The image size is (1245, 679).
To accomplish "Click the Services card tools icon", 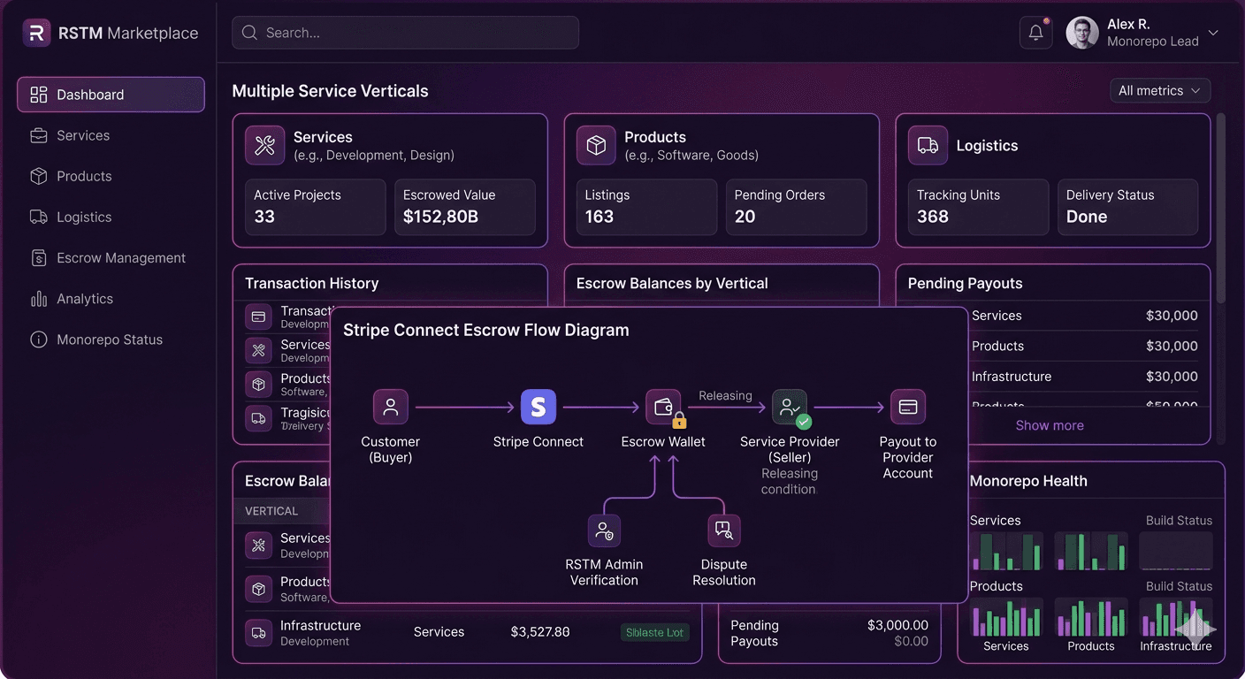I will point(264,145).
